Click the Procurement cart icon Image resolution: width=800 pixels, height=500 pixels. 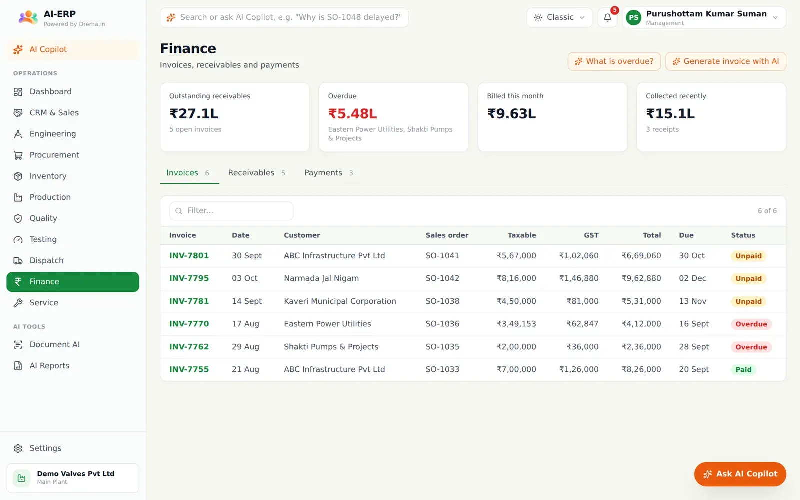tap(18, 155)
